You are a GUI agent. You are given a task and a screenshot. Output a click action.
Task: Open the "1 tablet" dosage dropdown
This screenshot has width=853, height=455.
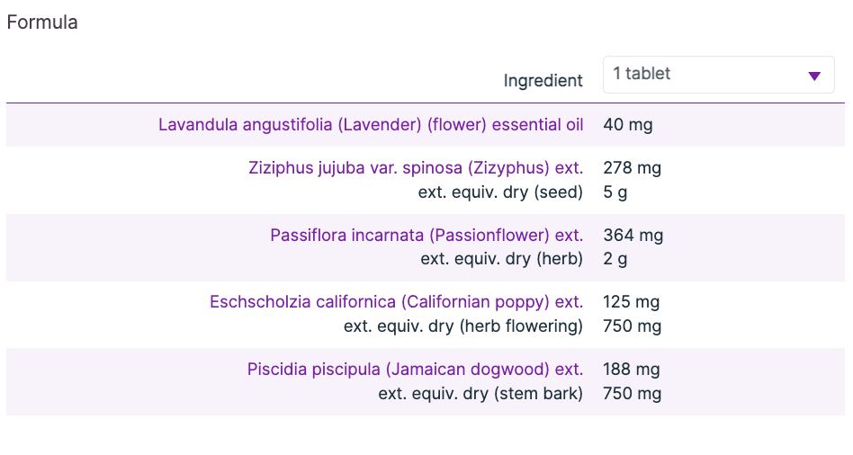coord(717,75)
